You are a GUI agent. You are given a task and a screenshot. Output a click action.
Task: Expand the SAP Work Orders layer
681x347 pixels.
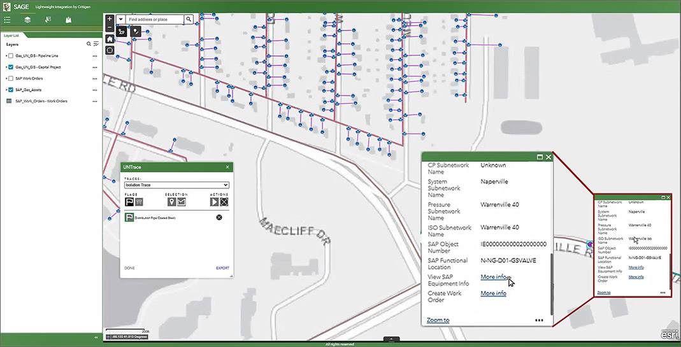6,78
